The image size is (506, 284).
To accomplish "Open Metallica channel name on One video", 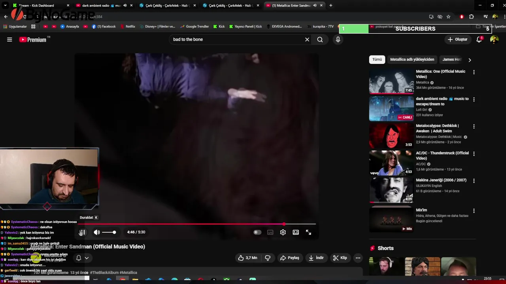I will (422, 82).
